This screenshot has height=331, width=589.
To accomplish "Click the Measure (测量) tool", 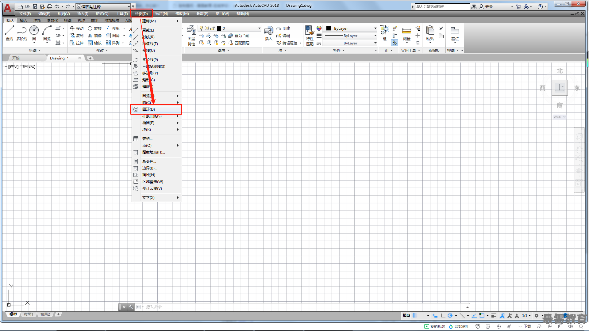I will point(407,33).
